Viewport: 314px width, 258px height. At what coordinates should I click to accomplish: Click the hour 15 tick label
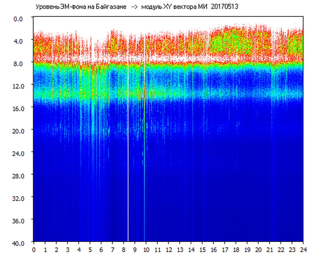pos(202,249)
